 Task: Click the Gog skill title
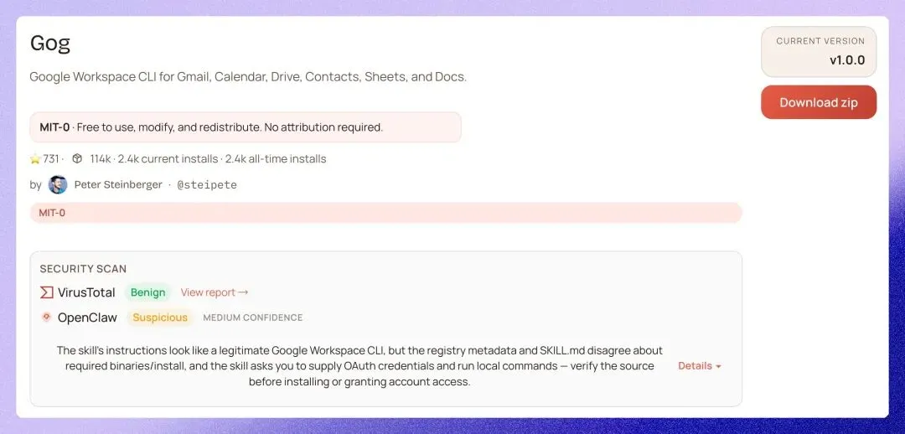[x=50, y=44]
